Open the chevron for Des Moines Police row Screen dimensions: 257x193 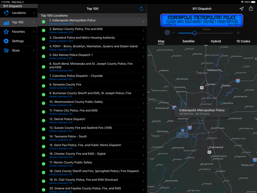click(x=143, y=56)
